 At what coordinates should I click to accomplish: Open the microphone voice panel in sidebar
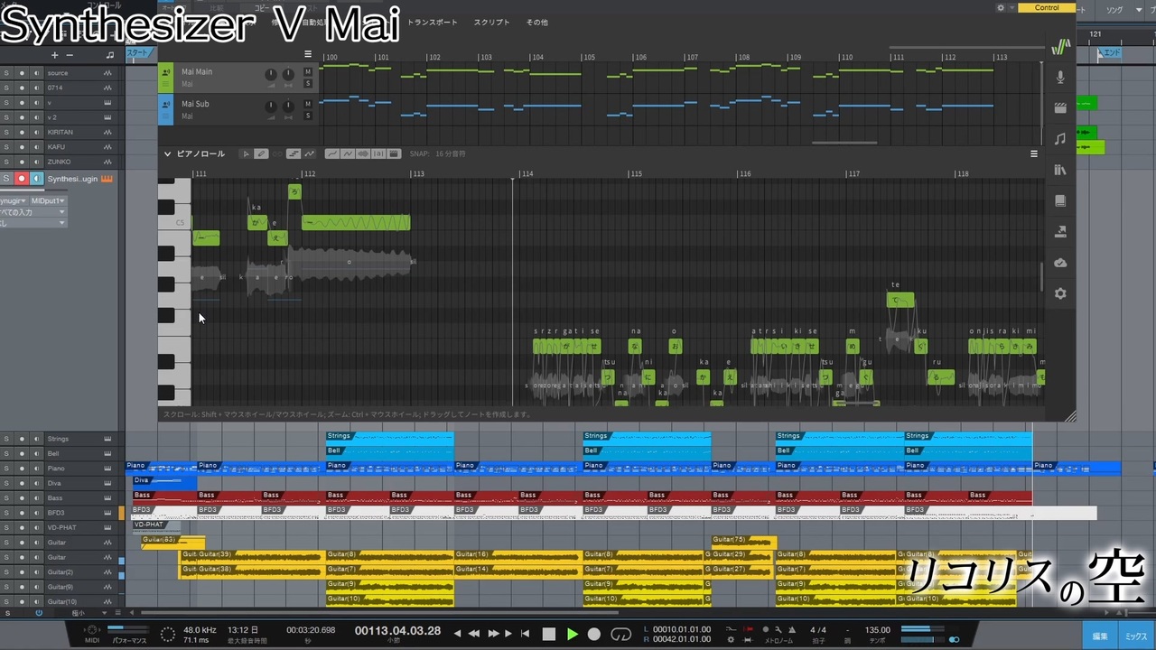click(x=1060, y=78)
